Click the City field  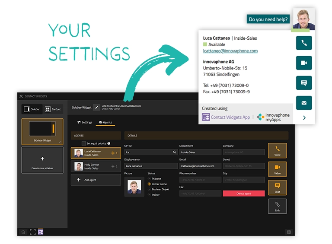[x=244, y=180]
